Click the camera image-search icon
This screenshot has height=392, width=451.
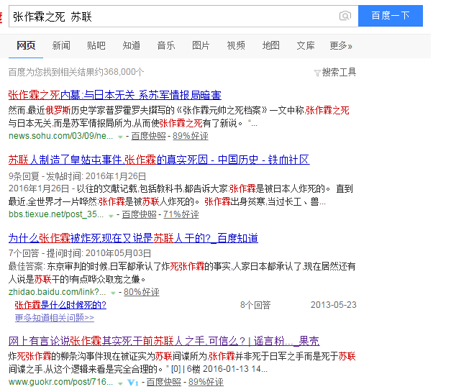tap(345, 16)
